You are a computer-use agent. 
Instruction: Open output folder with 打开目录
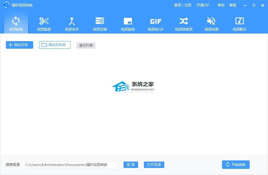(154, 165)
